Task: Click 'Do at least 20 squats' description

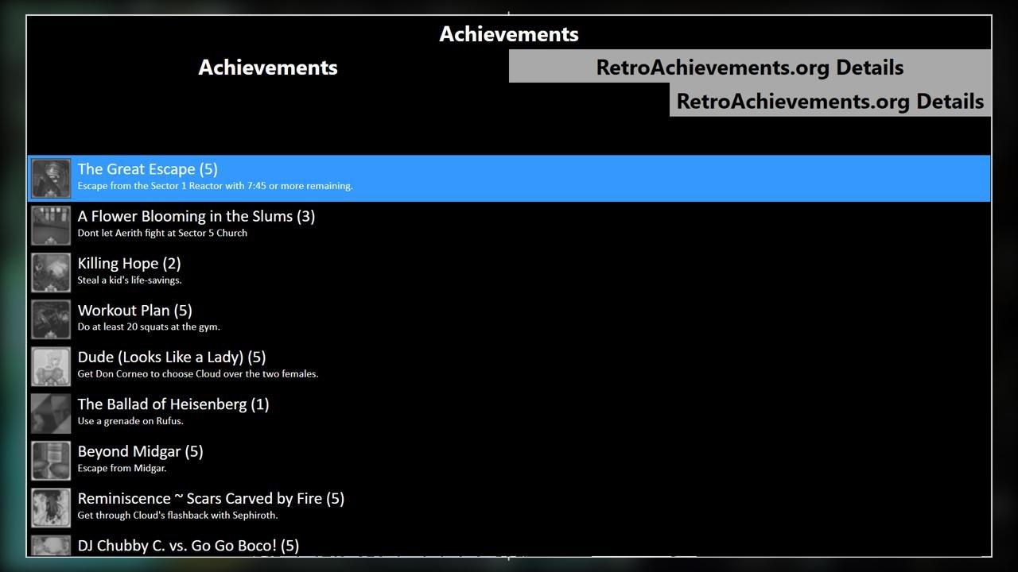Action: point(149,327)
